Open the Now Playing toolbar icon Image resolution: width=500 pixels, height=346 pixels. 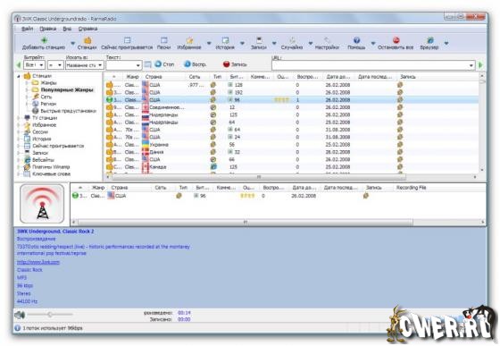[127, 40]
